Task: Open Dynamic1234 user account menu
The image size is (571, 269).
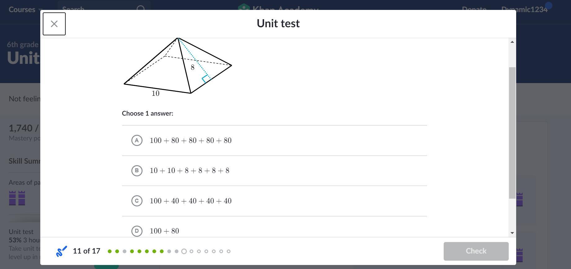Action: [524, 10]
